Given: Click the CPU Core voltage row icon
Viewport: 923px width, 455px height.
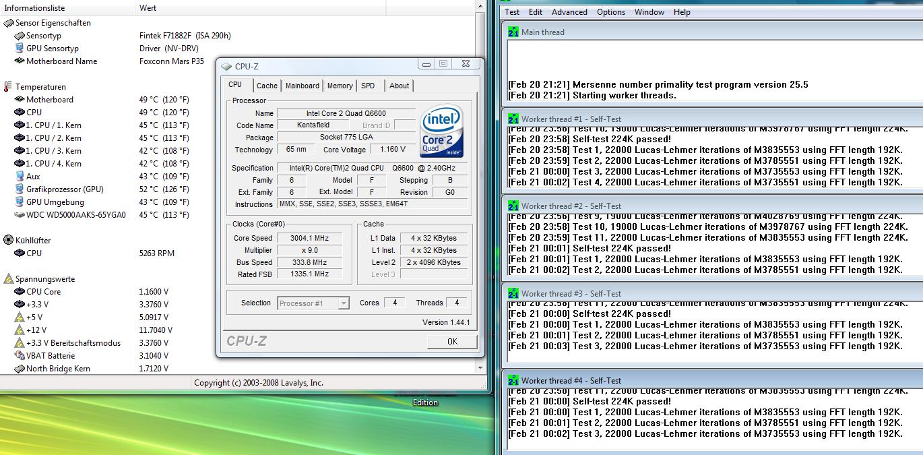Looking at the screenshot, I should [20, 292].
